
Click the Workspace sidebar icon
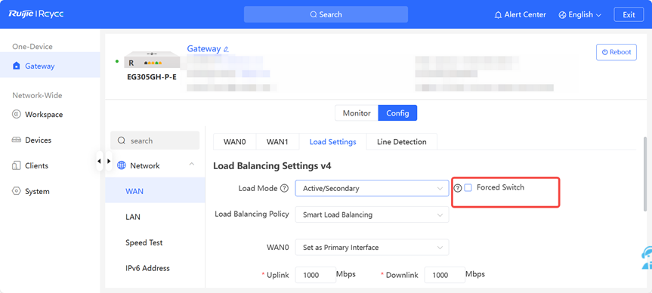pos(16,114)
